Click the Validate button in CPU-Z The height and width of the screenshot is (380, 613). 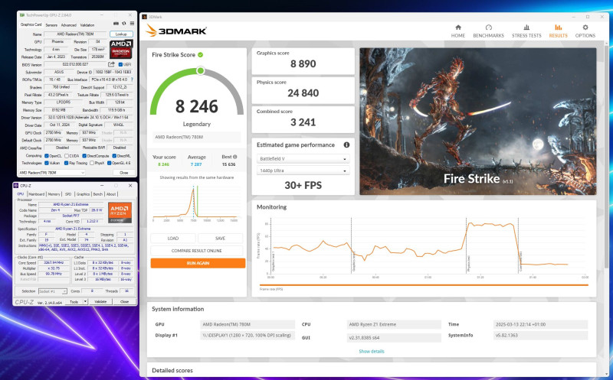(100, 301)
